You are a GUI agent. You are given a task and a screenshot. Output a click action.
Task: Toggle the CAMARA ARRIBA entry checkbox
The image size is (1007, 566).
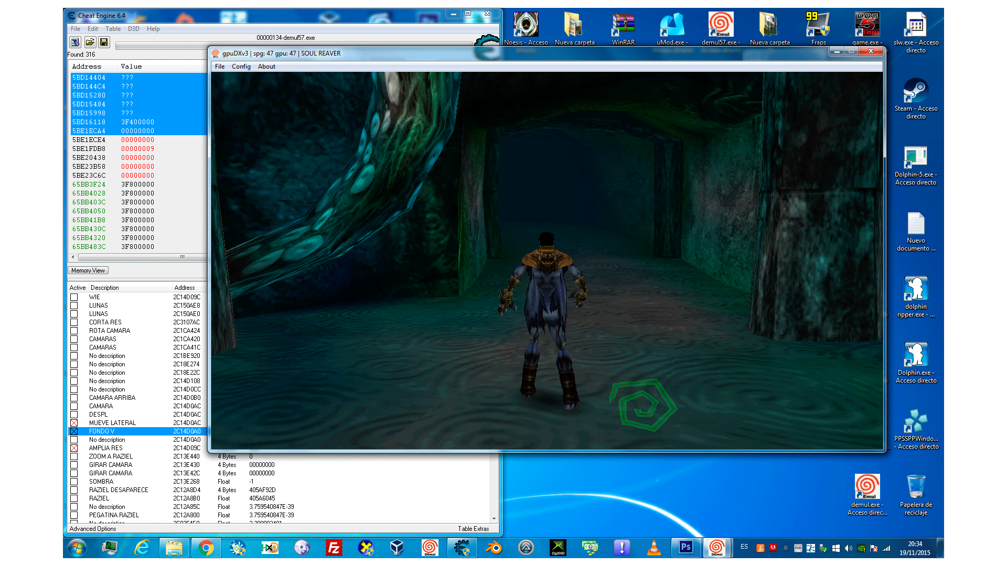pos(74,398)
